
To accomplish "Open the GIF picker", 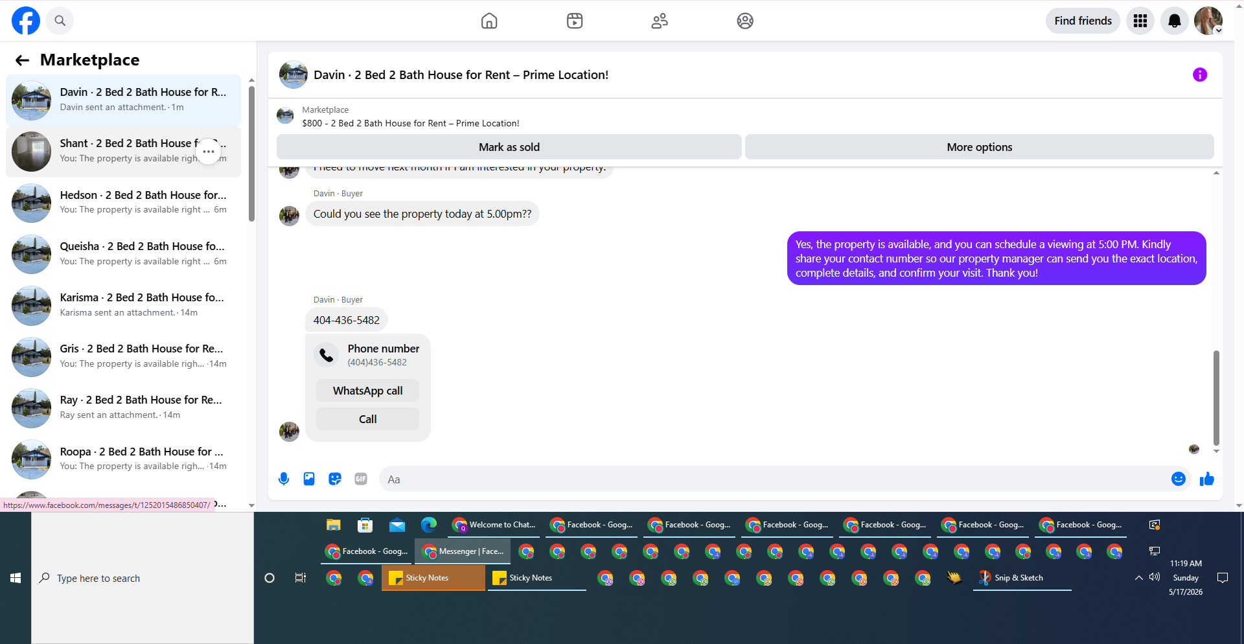I will click(361, 479).
